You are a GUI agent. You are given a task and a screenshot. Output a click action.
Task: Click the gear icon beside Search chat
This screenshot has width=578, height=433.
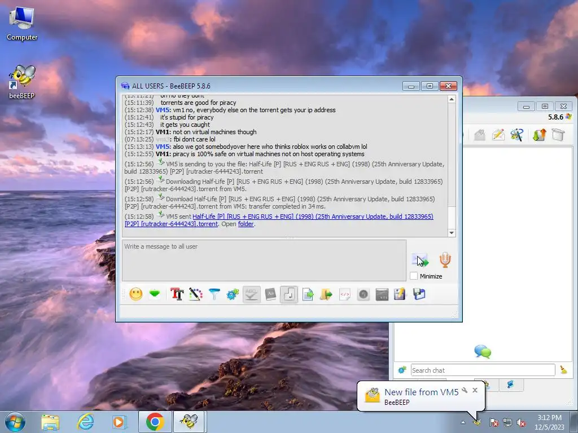pyautogui.click(x=402, y=370)
